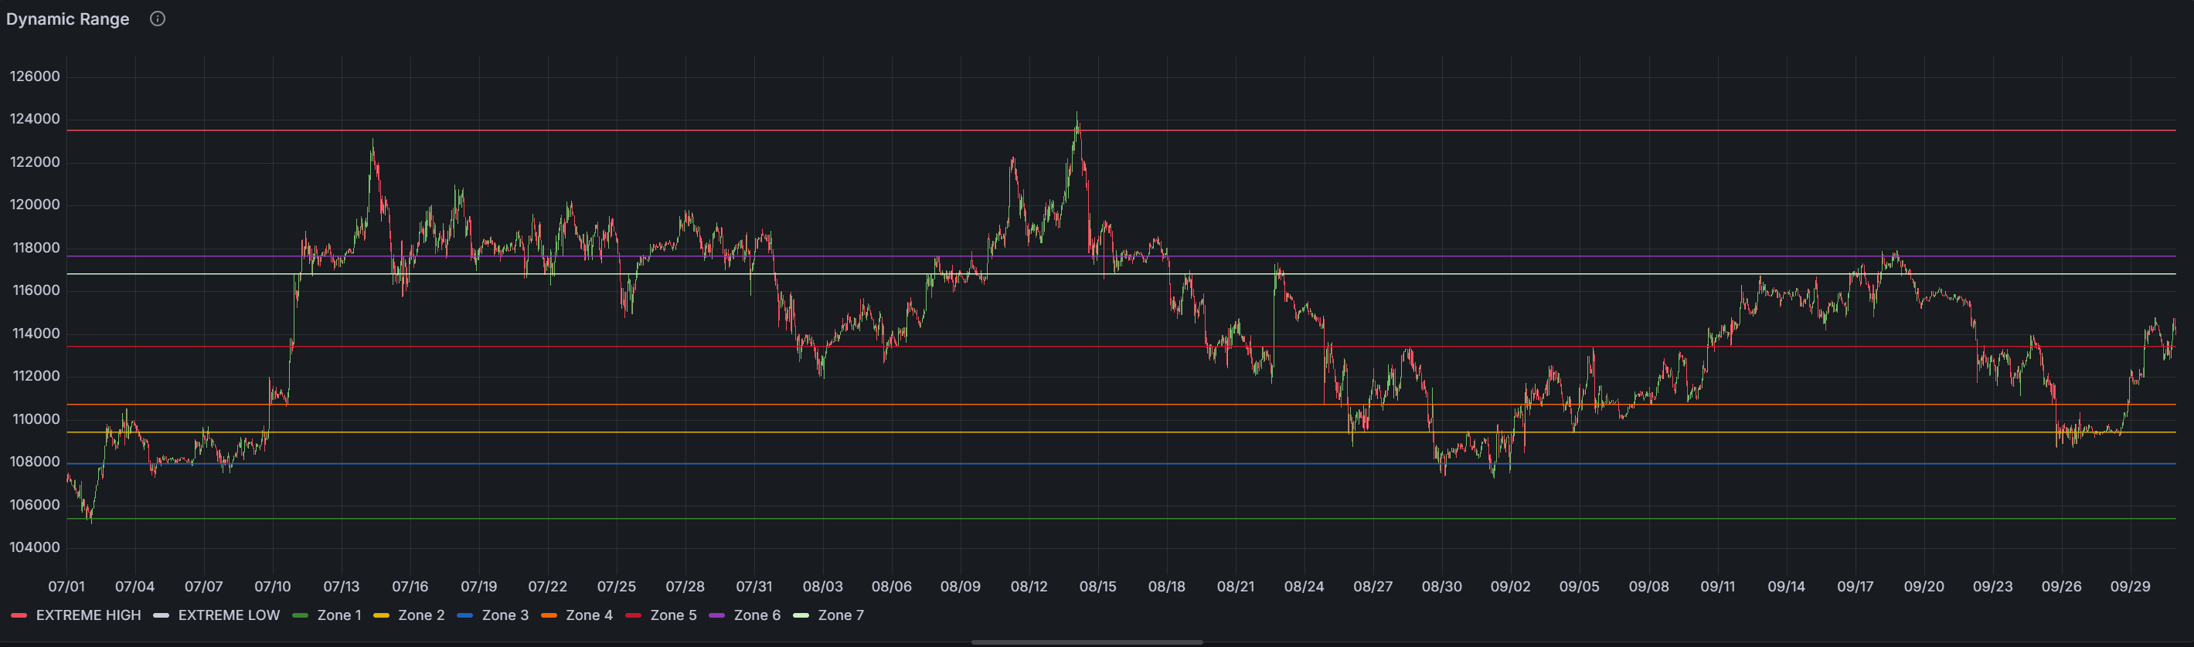This screenshot has width=2194, height=647.
Task: Click the horizontal scrollbar thumb at bottom
Action: click(1087, 642)
